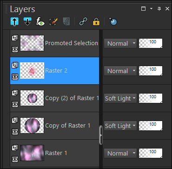Click the edit selection brush icon

(53, 21)
